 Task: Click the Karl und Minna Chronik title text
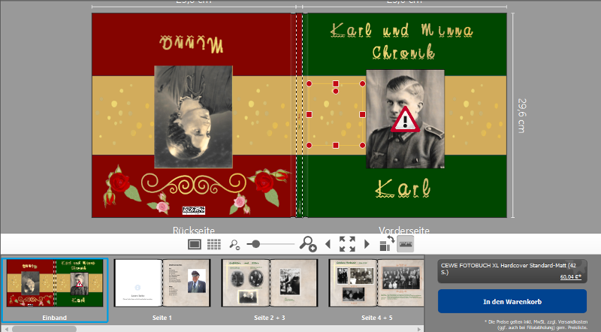403,41
